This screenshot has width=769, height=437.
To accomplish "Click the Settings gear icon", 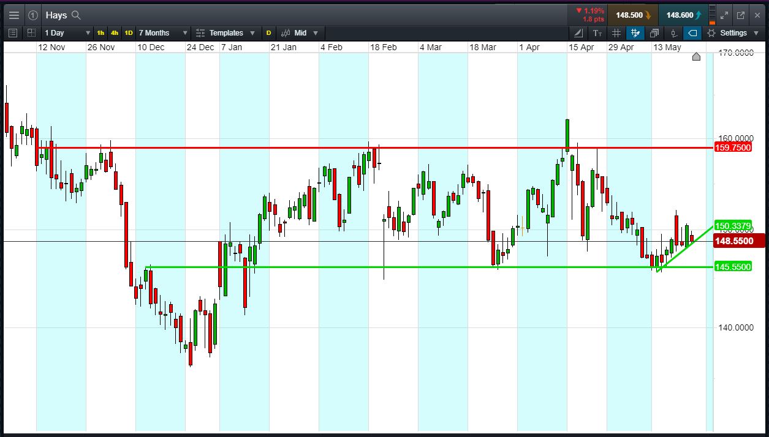I will pyautogui.click(x=711, y=33).
